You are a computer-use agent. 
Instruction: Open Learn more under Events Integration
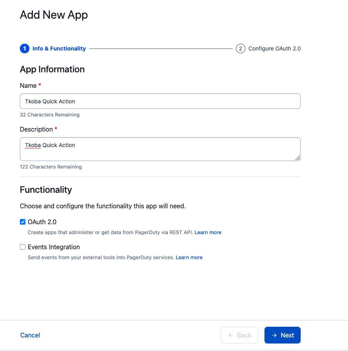pos(189,257)
